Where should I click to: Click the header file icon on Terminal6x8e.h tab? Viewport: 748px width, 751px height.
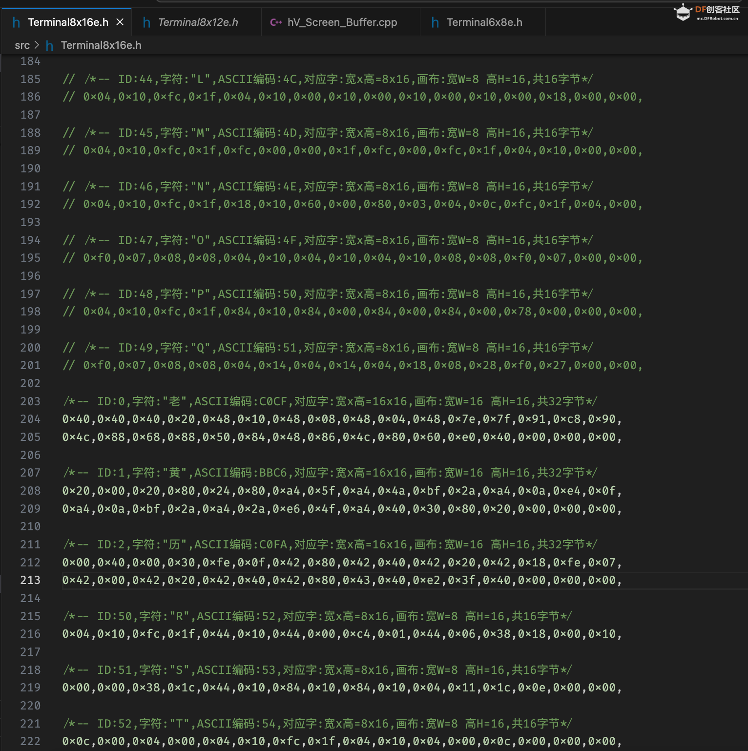coord(435,22)
